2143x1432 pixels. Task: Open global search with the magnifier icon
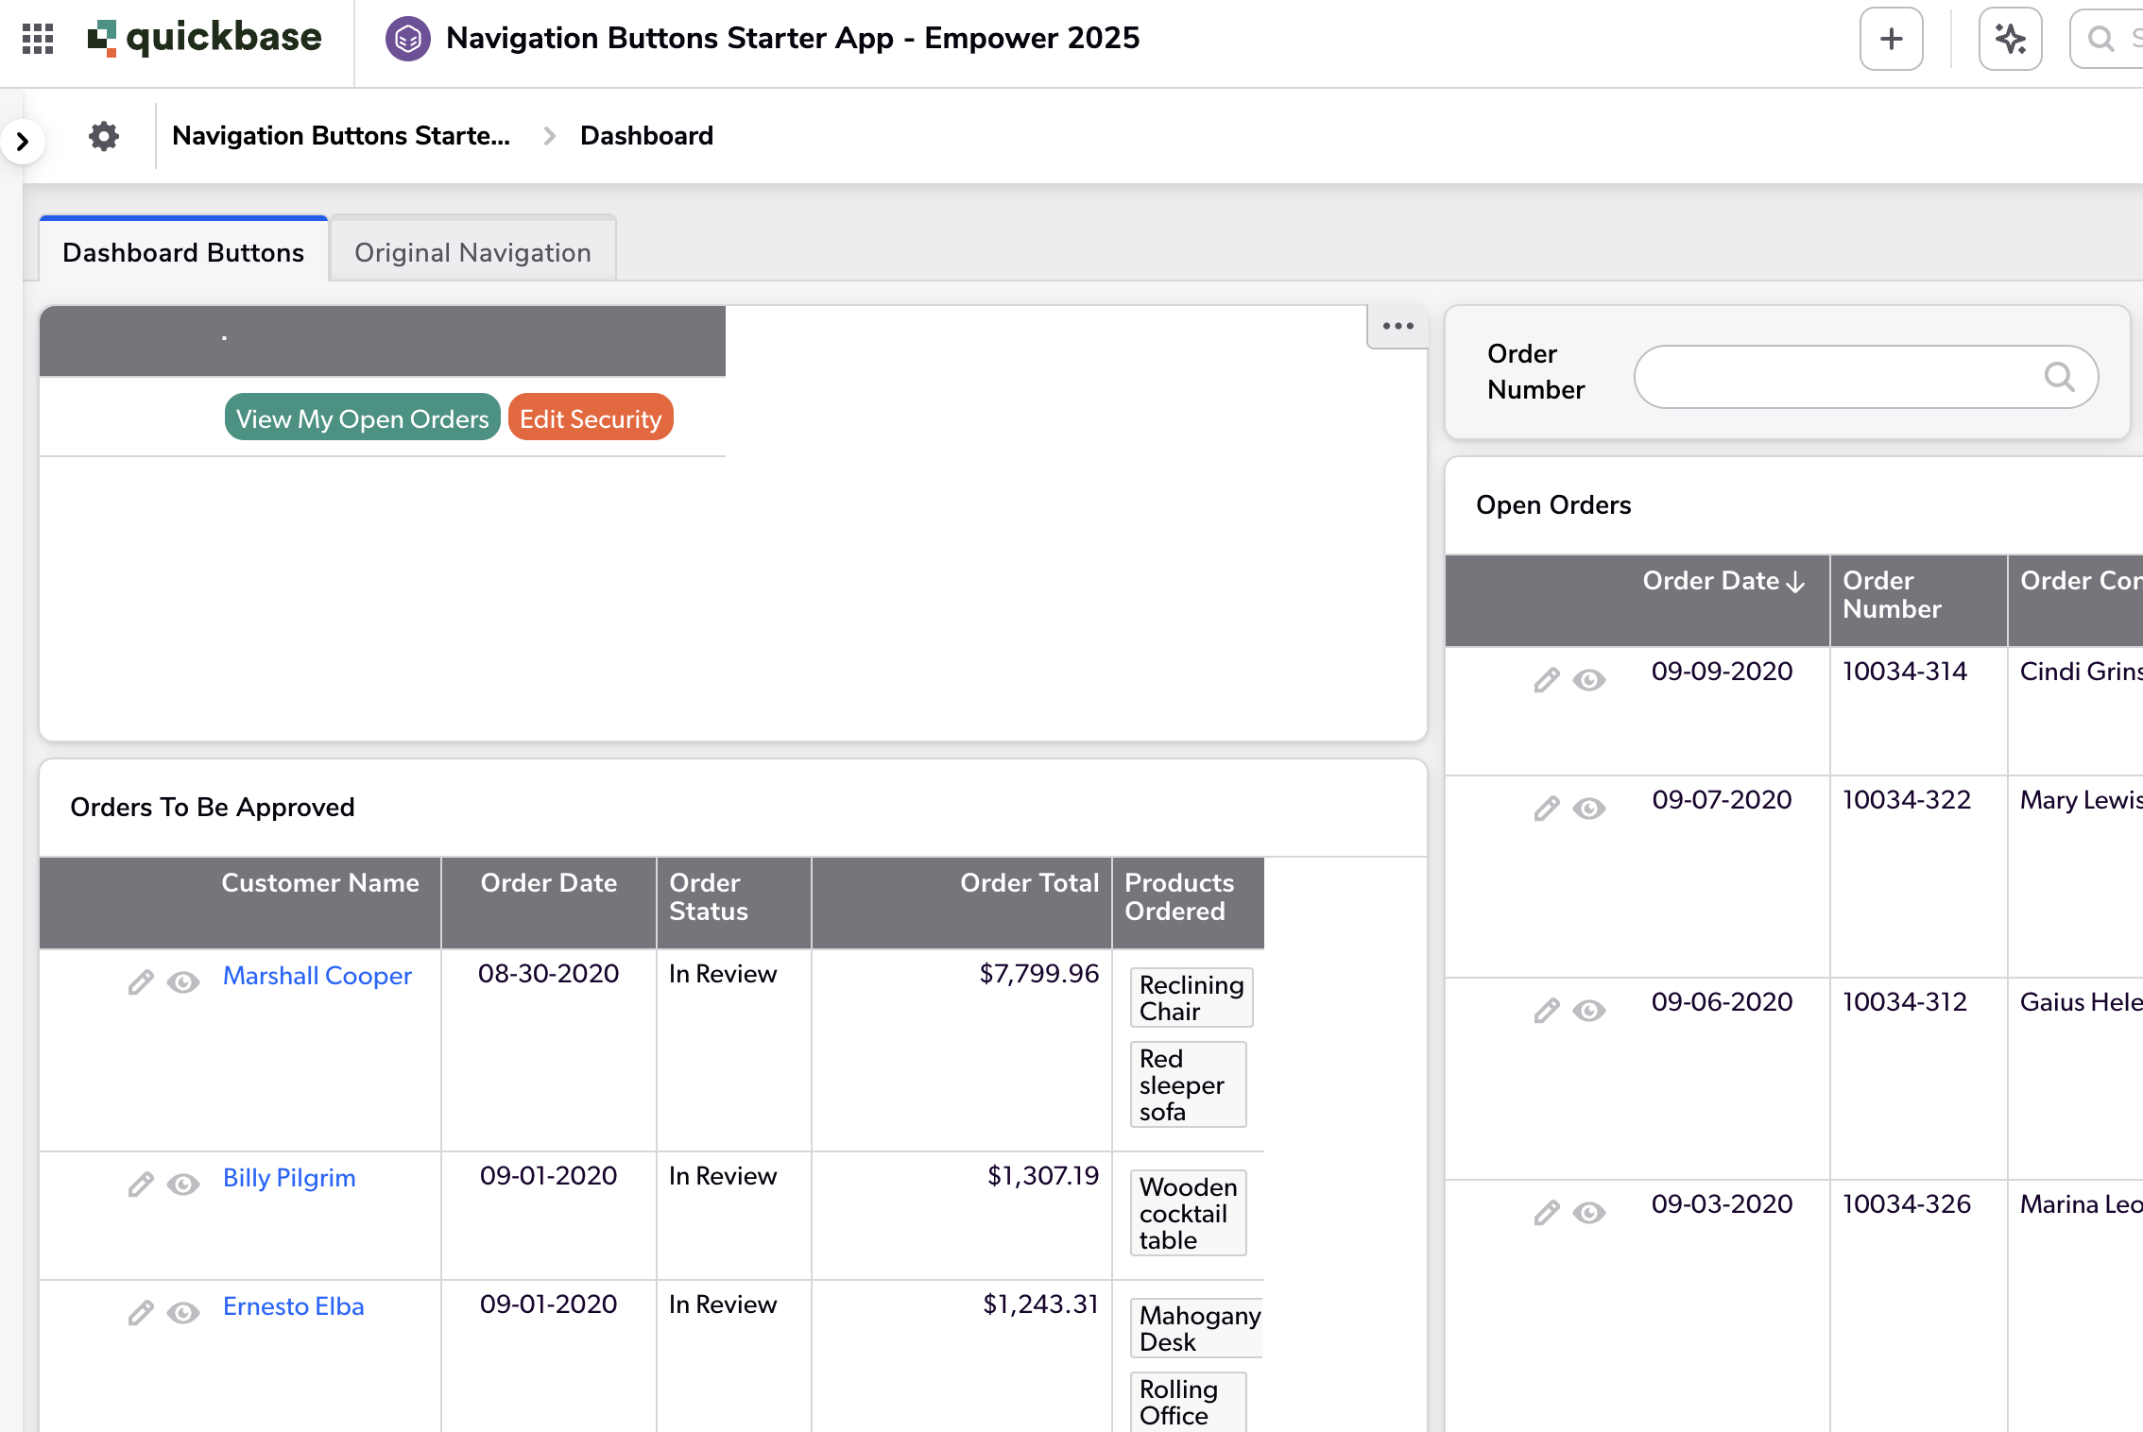(x=2101, y=39)
